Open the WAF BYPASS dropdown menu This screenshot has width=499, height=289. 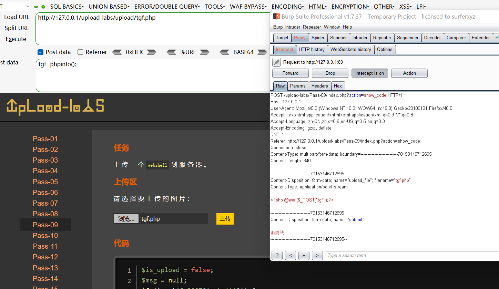(x=248, y=7)
